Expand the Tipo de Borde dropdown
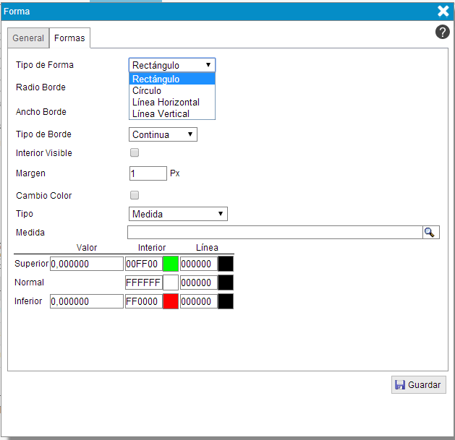The height and width of the screenshot is (440, 455). pyautogui.click(x=163, y=134)
